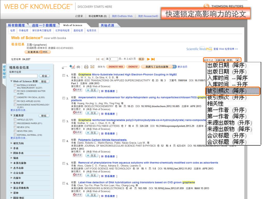265x199 pixels.
Task: Tick the ARTICLE document type
Action: [x=15, y=119]
